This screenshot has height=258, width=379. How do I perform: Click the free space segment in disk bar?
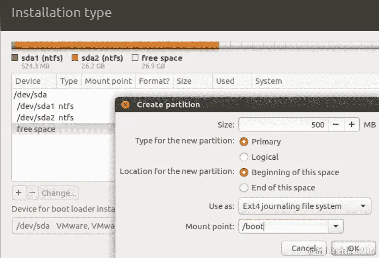click(x=299, y=45)
